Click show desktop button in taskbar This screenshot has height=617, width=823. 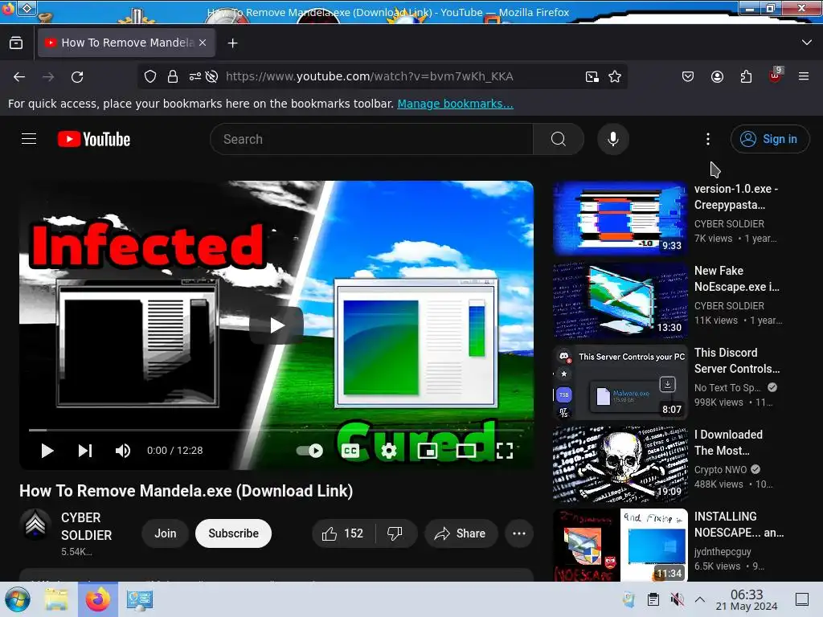(x=802, y=599)
